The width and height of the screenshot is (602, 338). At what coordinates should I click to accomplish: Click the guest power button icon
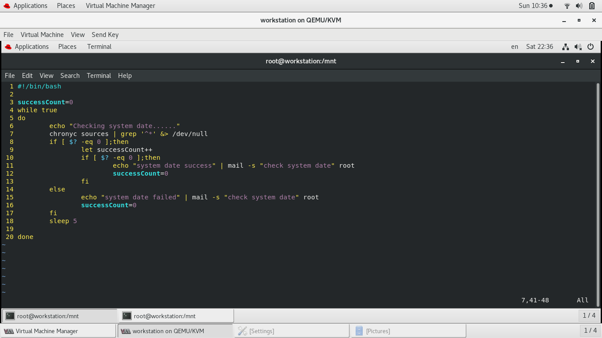pyautogui.click(x=591, y=47)
